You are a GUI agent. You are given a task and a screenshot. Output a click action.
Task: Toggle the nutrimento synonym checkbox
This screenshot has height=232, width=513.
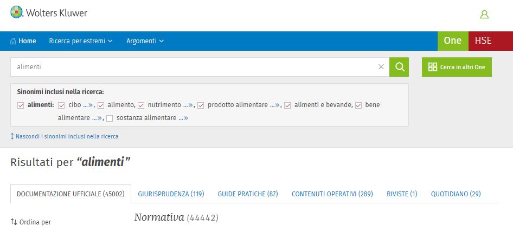coord(141,105)
